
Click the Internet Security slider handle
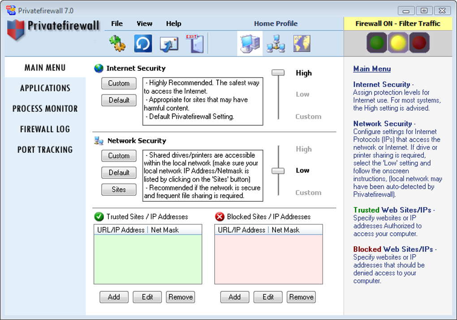coord(278,73)
